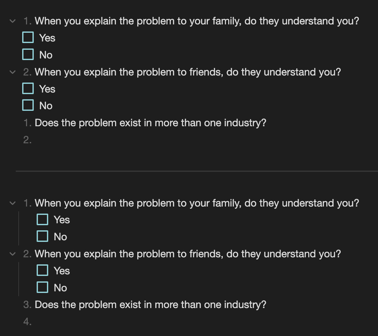Tick the unindented No box under the upper friends question
Viewport: 378px width, 336px height.
28,105
